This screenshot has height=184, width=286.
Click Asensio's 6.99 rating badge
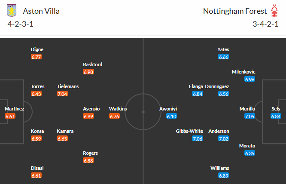(x=88, y=116)
